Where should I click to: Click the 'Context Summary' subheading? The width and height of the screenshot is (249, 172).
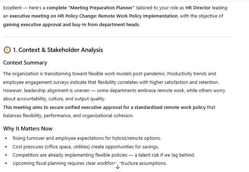click(x=25, y=63)
